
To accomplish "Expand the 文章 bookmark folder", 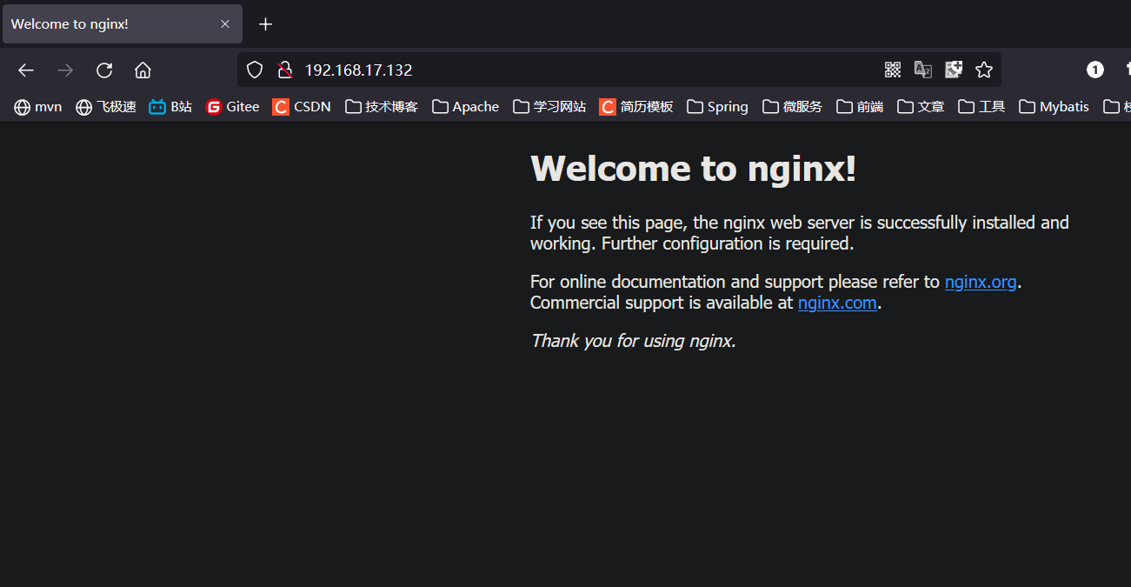I will pos(921,107).
